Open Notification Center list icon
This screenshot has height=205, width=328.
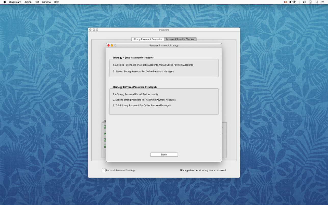322,2
